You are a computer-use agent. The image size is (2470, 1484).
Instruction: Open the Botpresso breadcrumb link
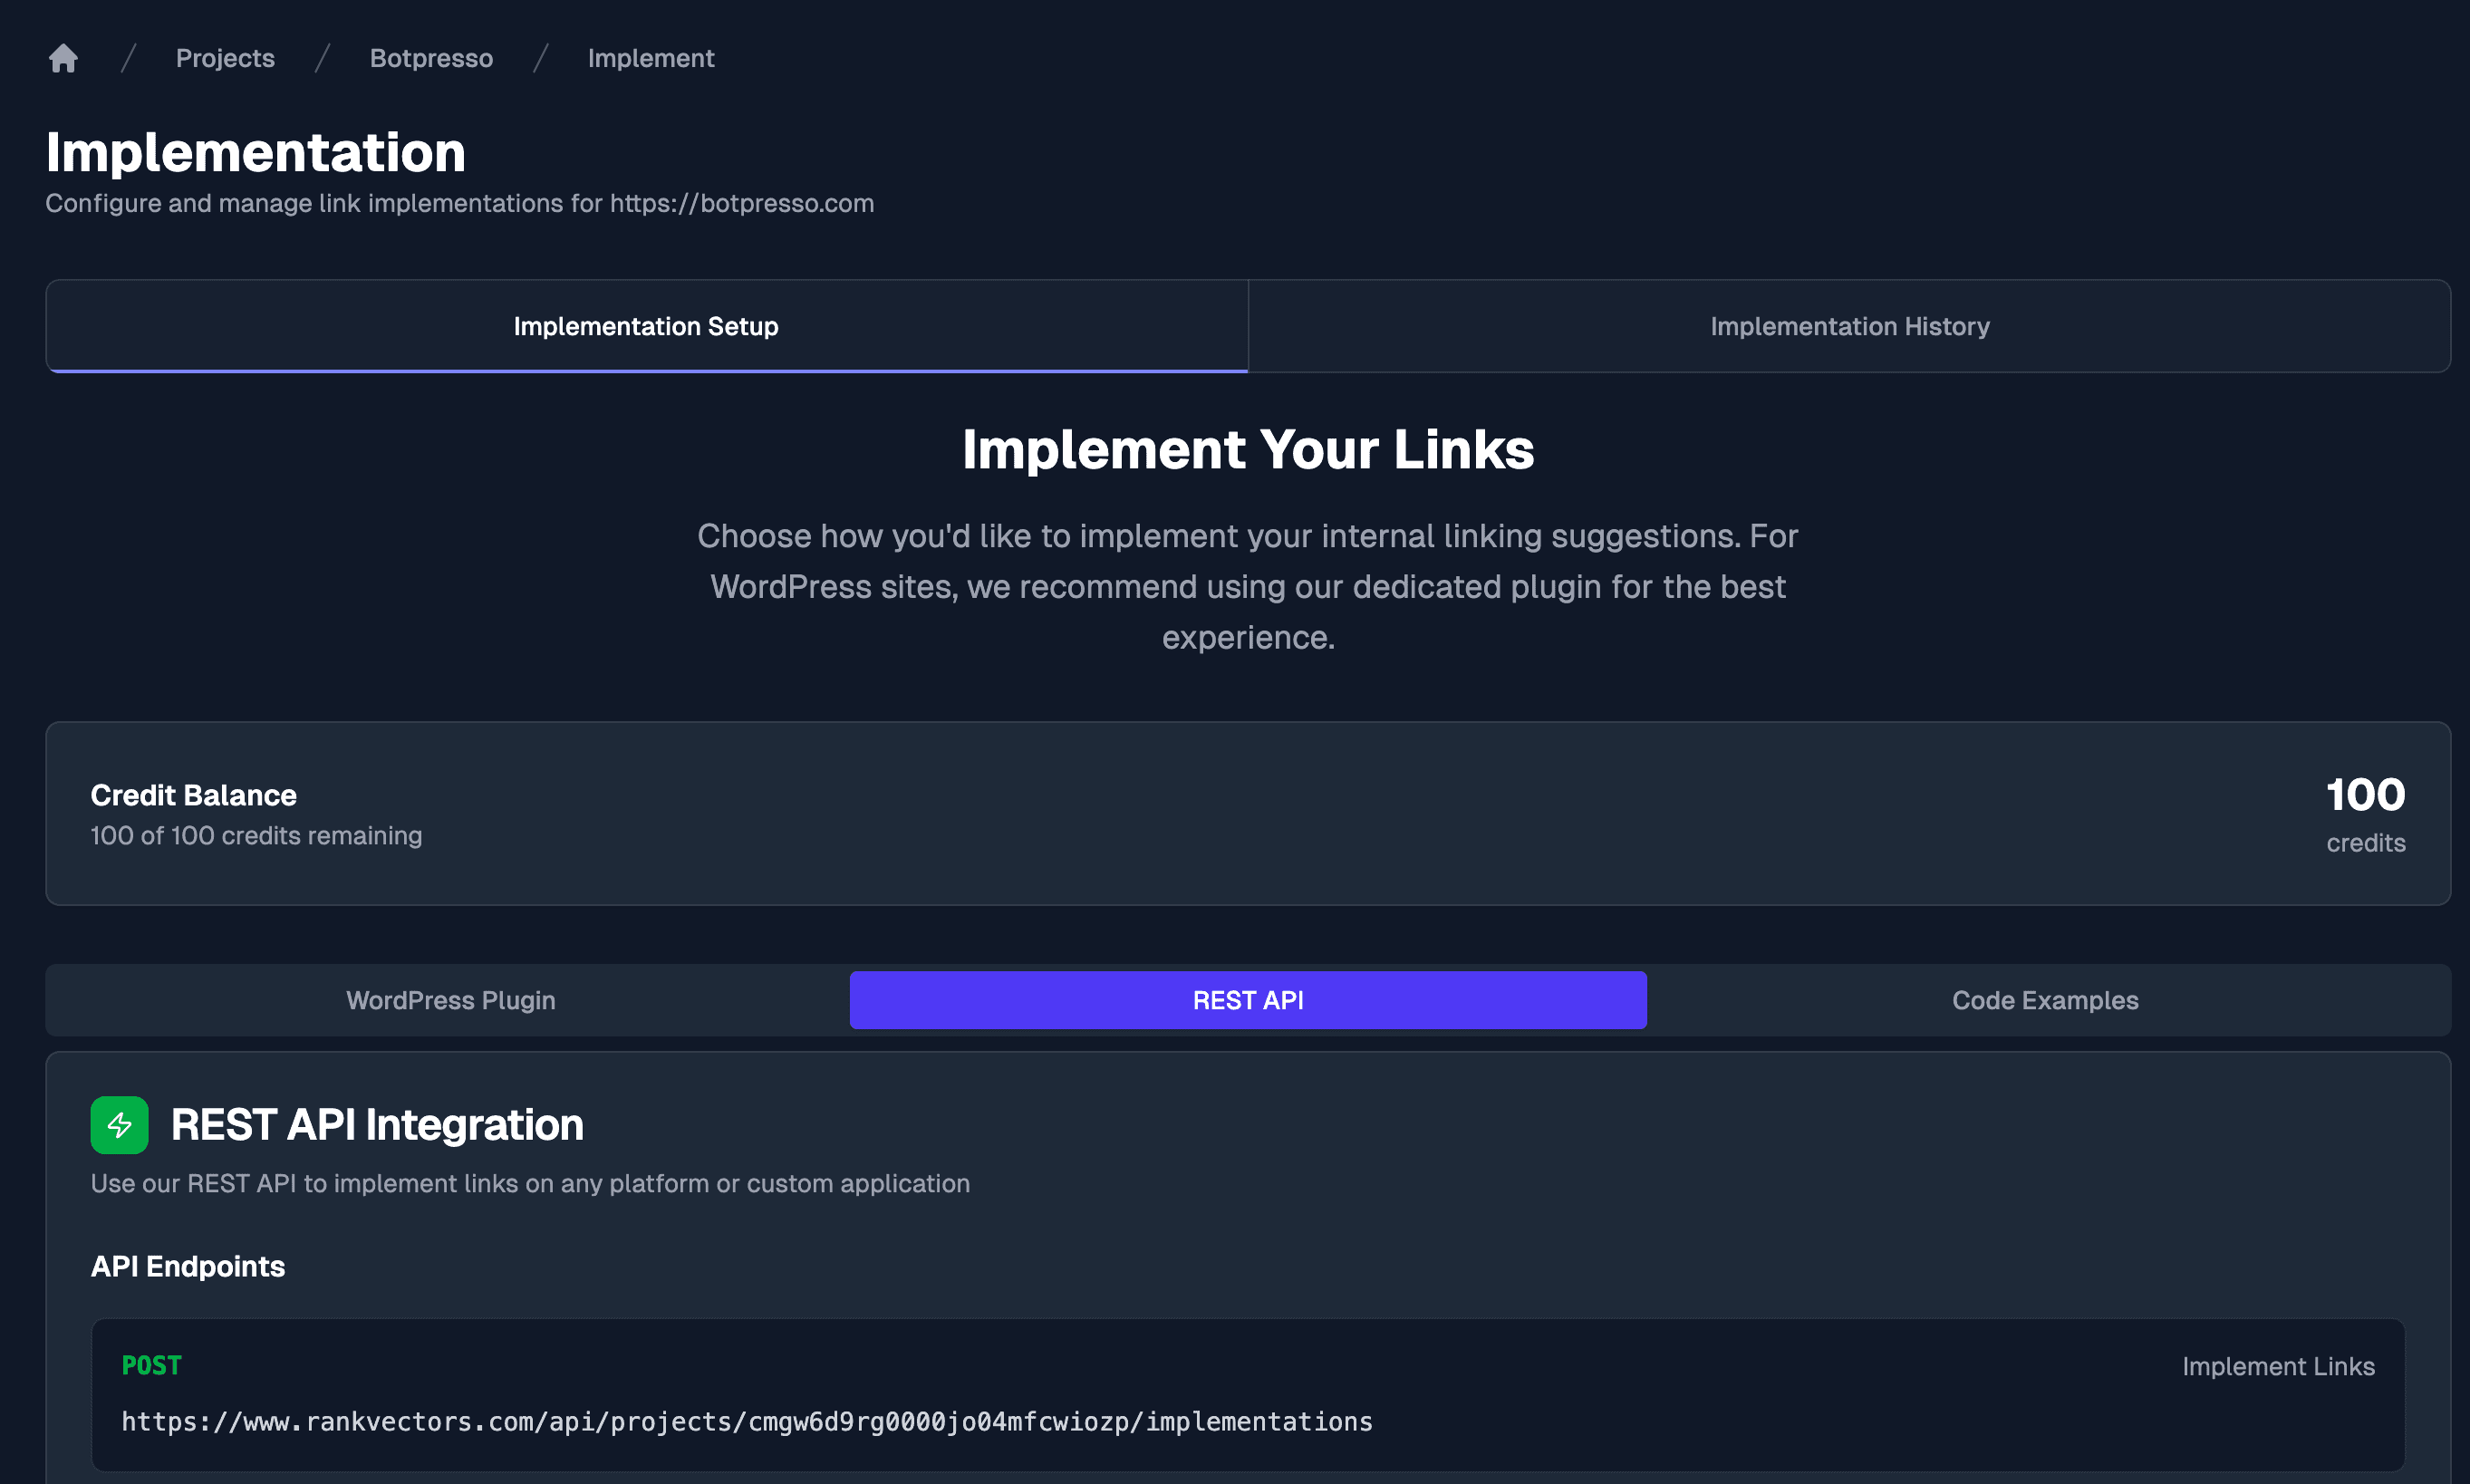pos(431,58)
